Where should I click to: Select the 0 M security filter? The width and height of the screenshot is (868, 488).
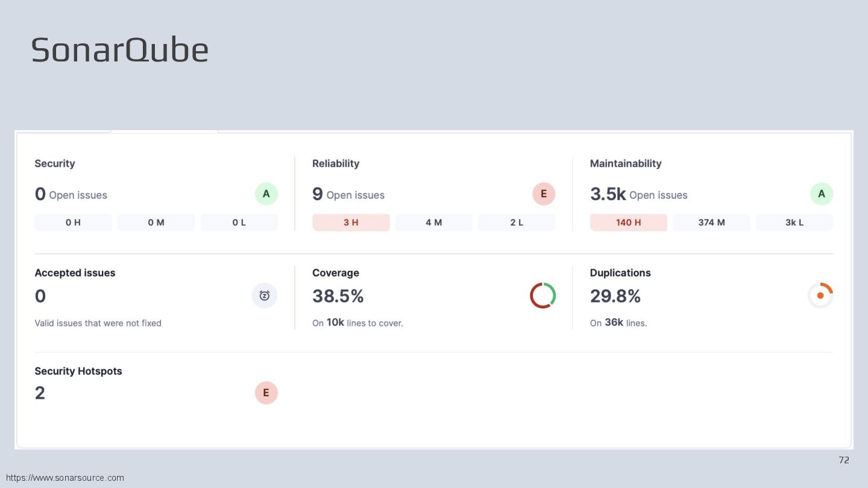tap(156, 222)
